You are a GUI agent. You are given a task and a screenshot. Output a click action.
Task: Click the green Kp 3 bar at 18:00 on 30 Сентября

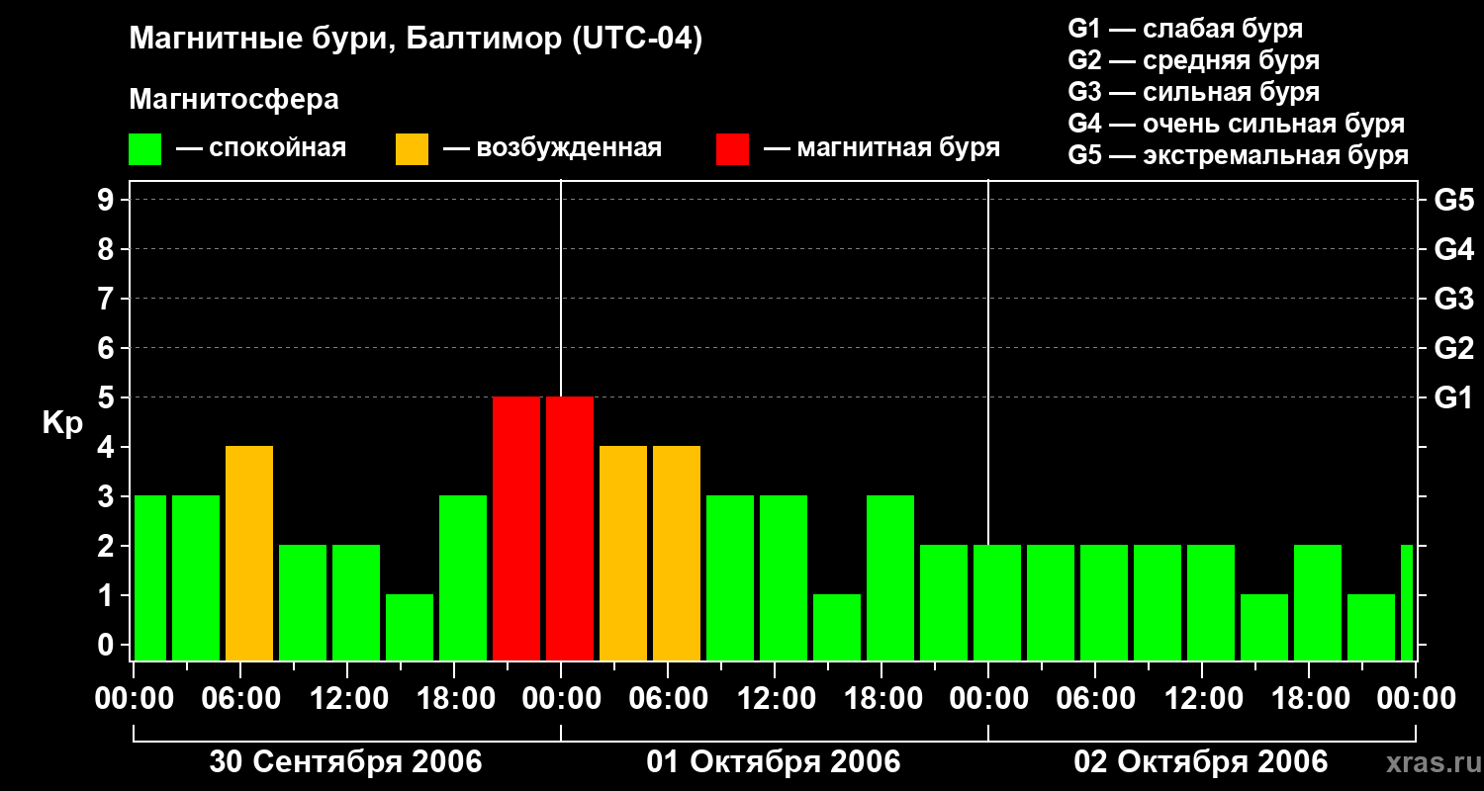coord(463,577)
